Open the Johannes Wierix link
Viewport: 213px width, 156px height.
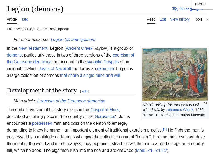[180, 110]
